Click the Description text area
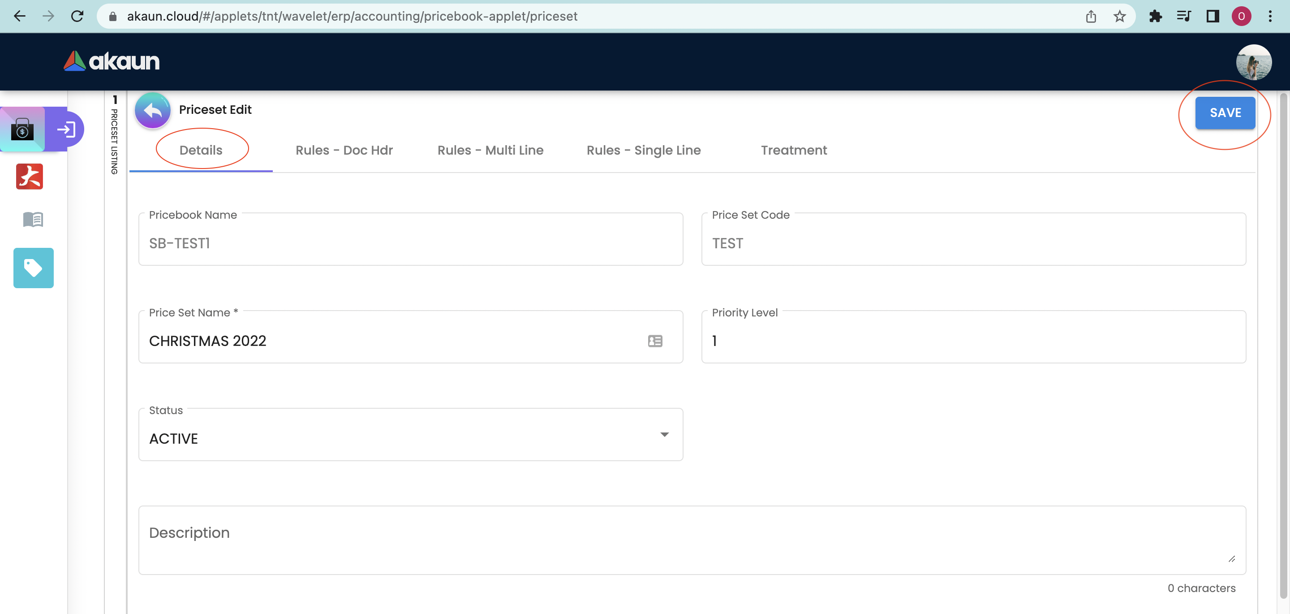This screenshot has height=614, width=1290. coord(691,540)
